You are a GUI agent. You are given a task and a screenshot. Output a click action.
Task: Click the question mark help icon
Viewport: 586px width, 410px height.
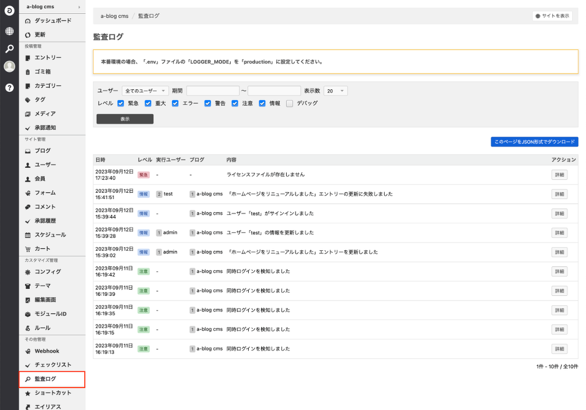(x=9, y=87)
